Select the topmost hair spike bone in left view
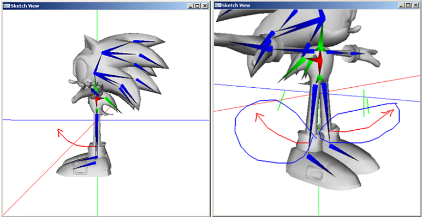The width and height of the screenshot is (422, 217). 144,41
